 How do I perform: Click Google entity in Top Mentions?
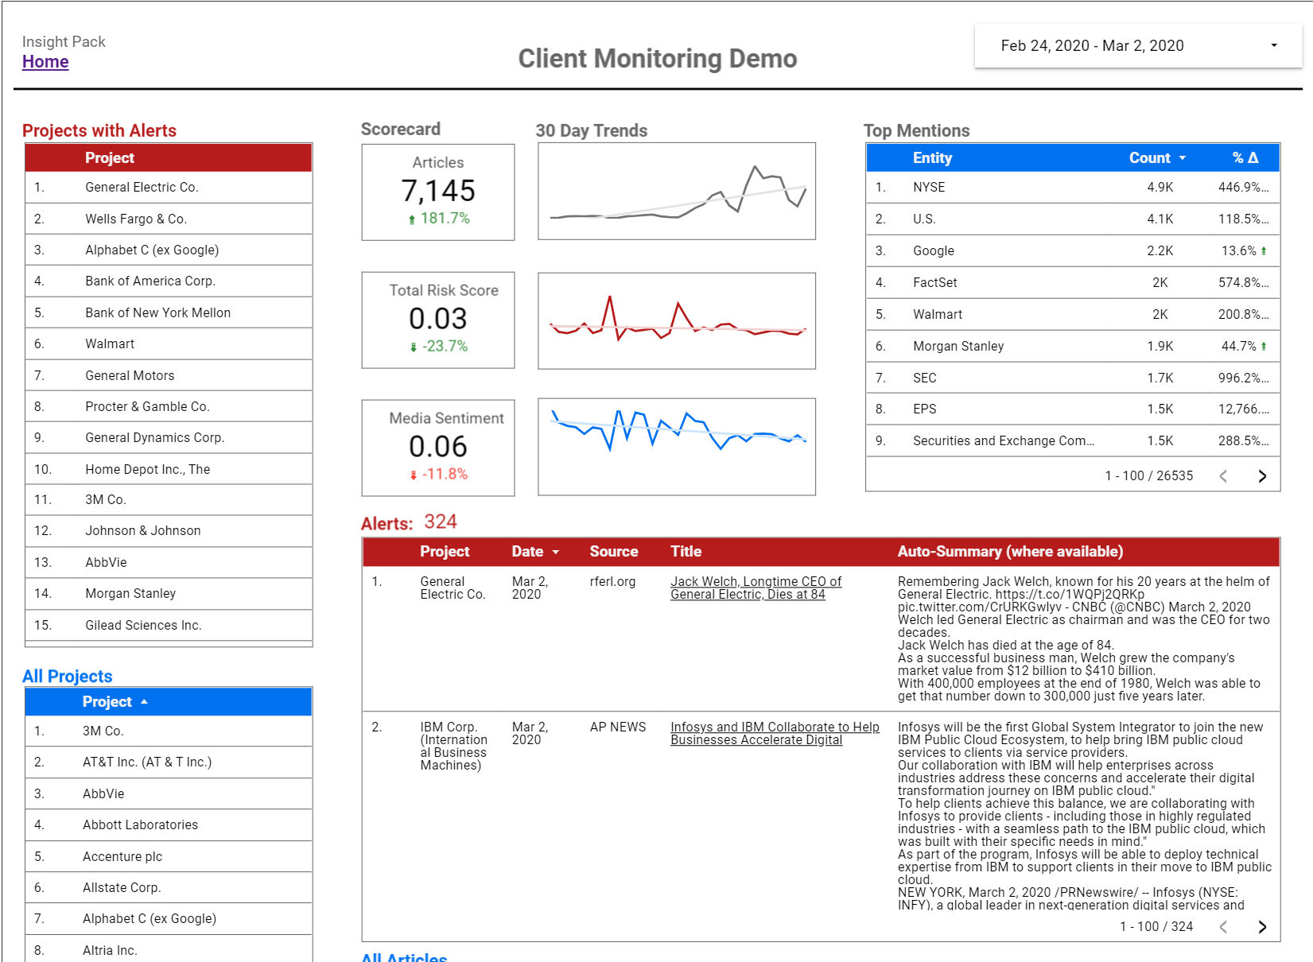934,251
